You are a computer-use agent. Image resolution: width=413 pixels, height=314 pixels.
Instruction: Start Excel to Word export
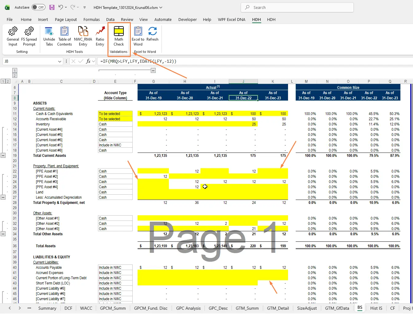138,36
